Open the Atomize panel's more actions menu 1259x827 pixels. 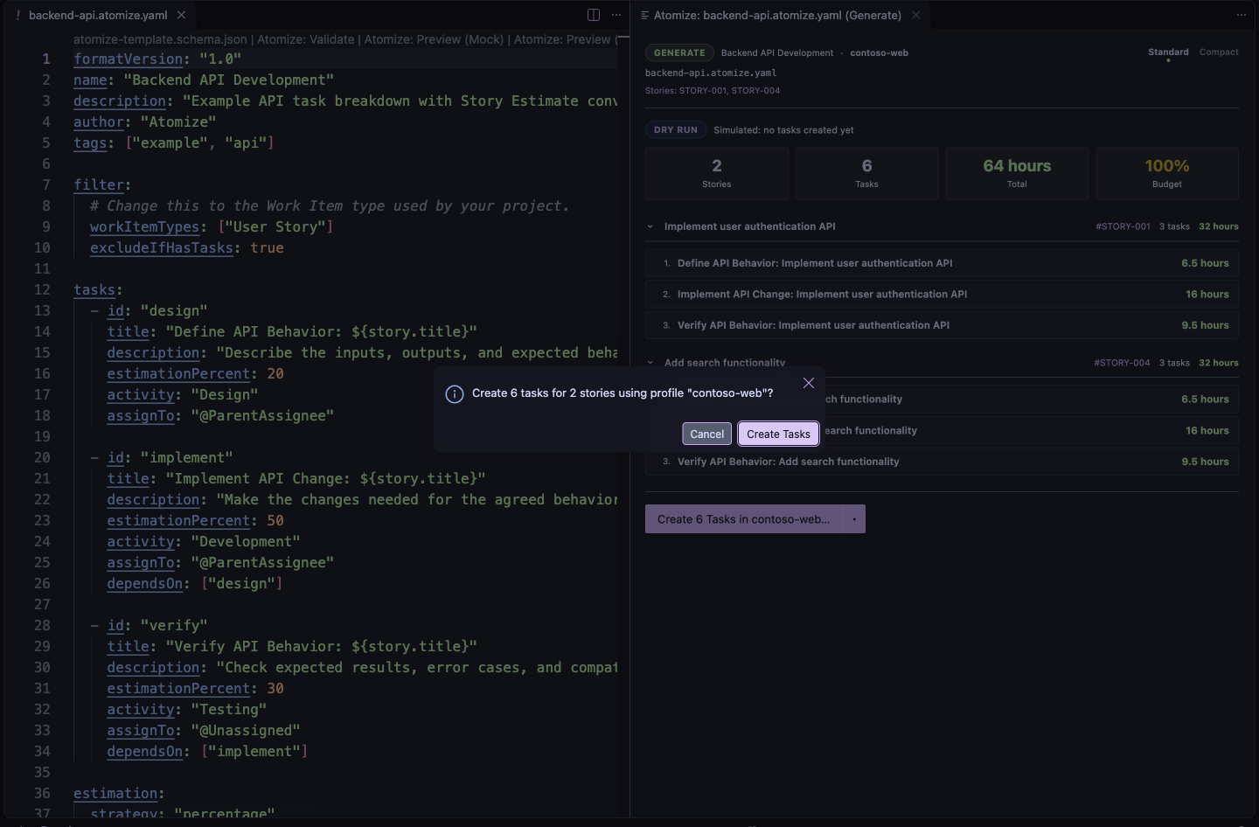coord(1241,15)
